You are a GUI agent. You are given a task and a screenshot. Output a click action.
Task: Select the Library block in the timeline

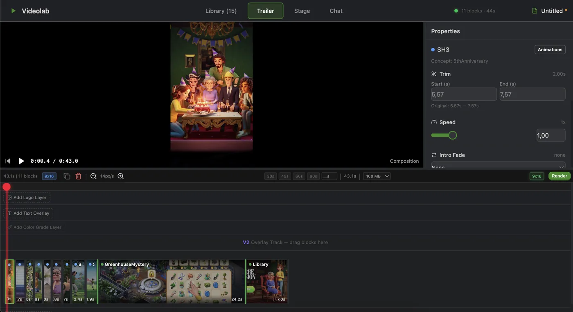click(x=267, y=281)
